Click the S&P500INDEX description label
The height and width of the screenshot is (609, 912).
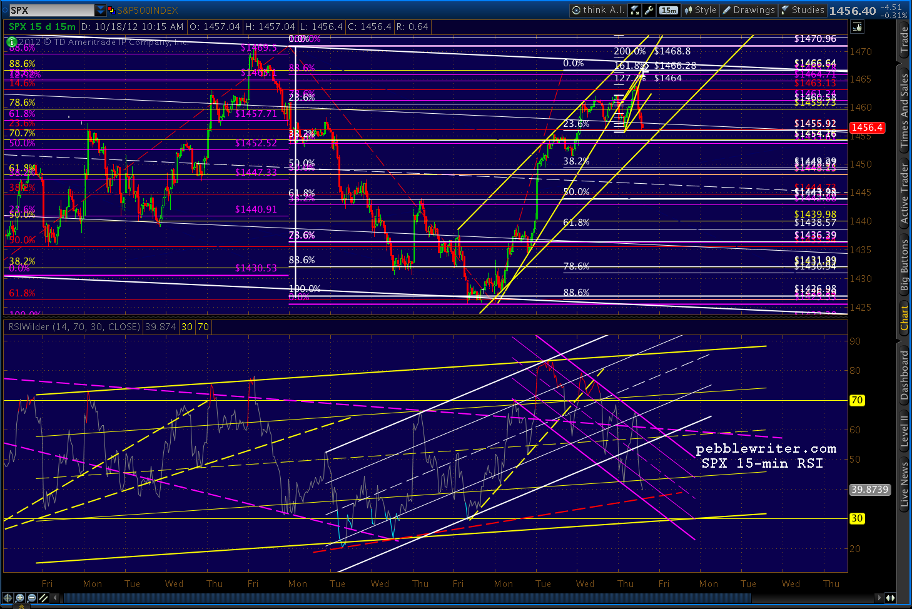148,10
